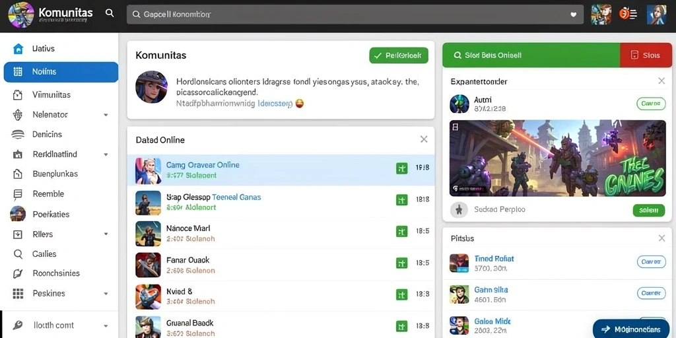The width and height of the screenshot is (676, 338).
Task: Open the Tined Rofiat link
Action: (494, 259)
